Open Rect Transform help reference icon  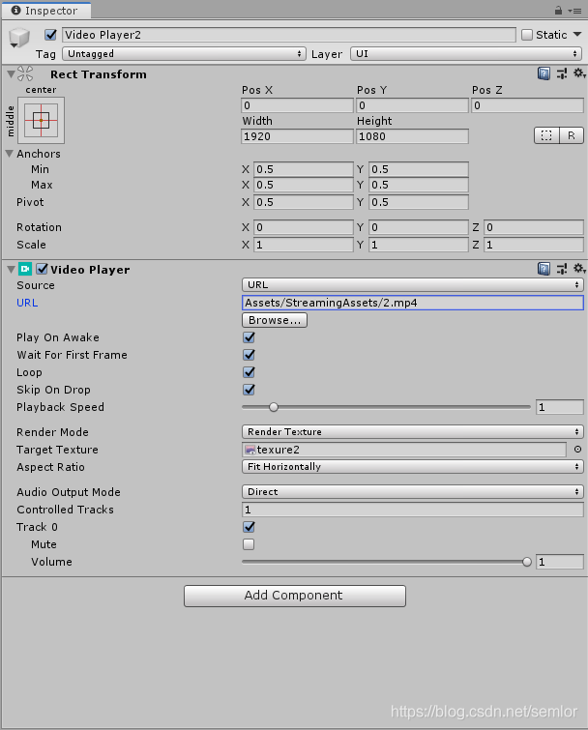coord(544,73)
